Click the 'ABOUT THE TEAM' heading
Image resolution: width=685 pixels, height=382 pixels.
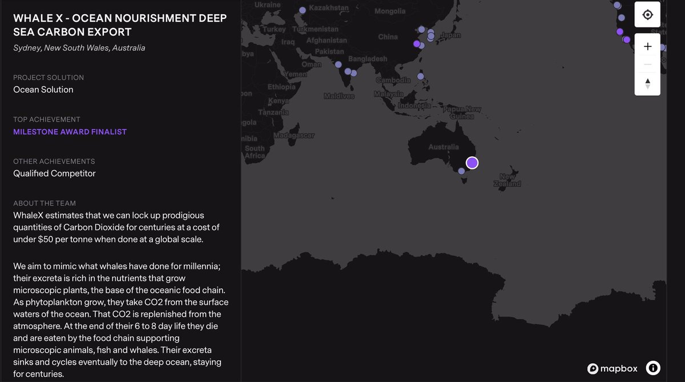coord(45,204)
